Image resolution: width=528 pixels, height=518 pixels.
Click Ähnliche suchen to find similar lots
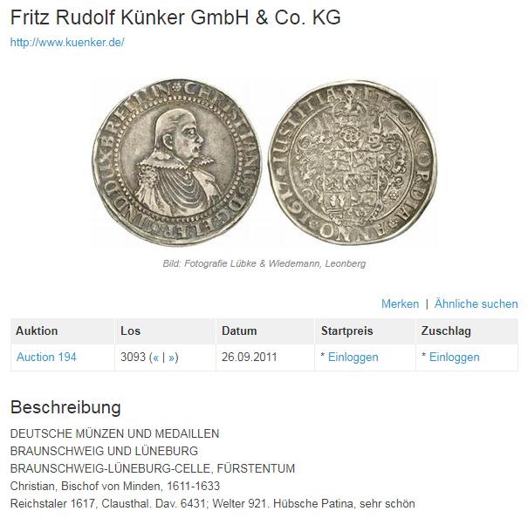(x=476, y=303)
